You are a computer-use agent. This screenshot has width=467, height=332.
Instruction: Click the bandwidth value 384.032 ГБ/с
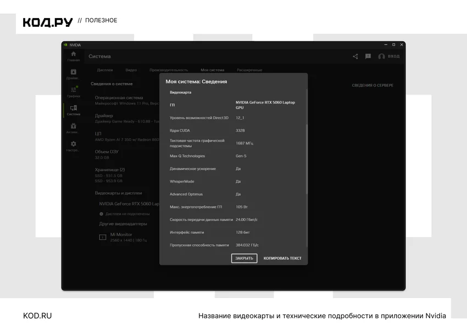[x=247, y=245]
